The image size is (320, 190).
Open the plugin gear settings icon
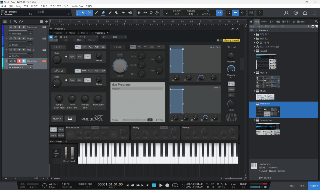click(x=218, y=40)
